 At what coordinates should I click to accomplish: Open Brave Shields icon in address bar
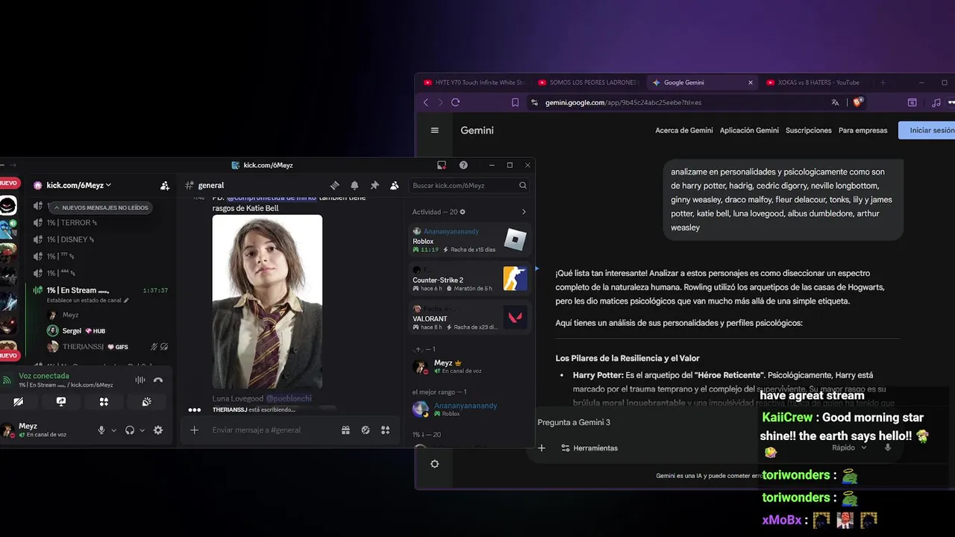click(x=858, y=102)
